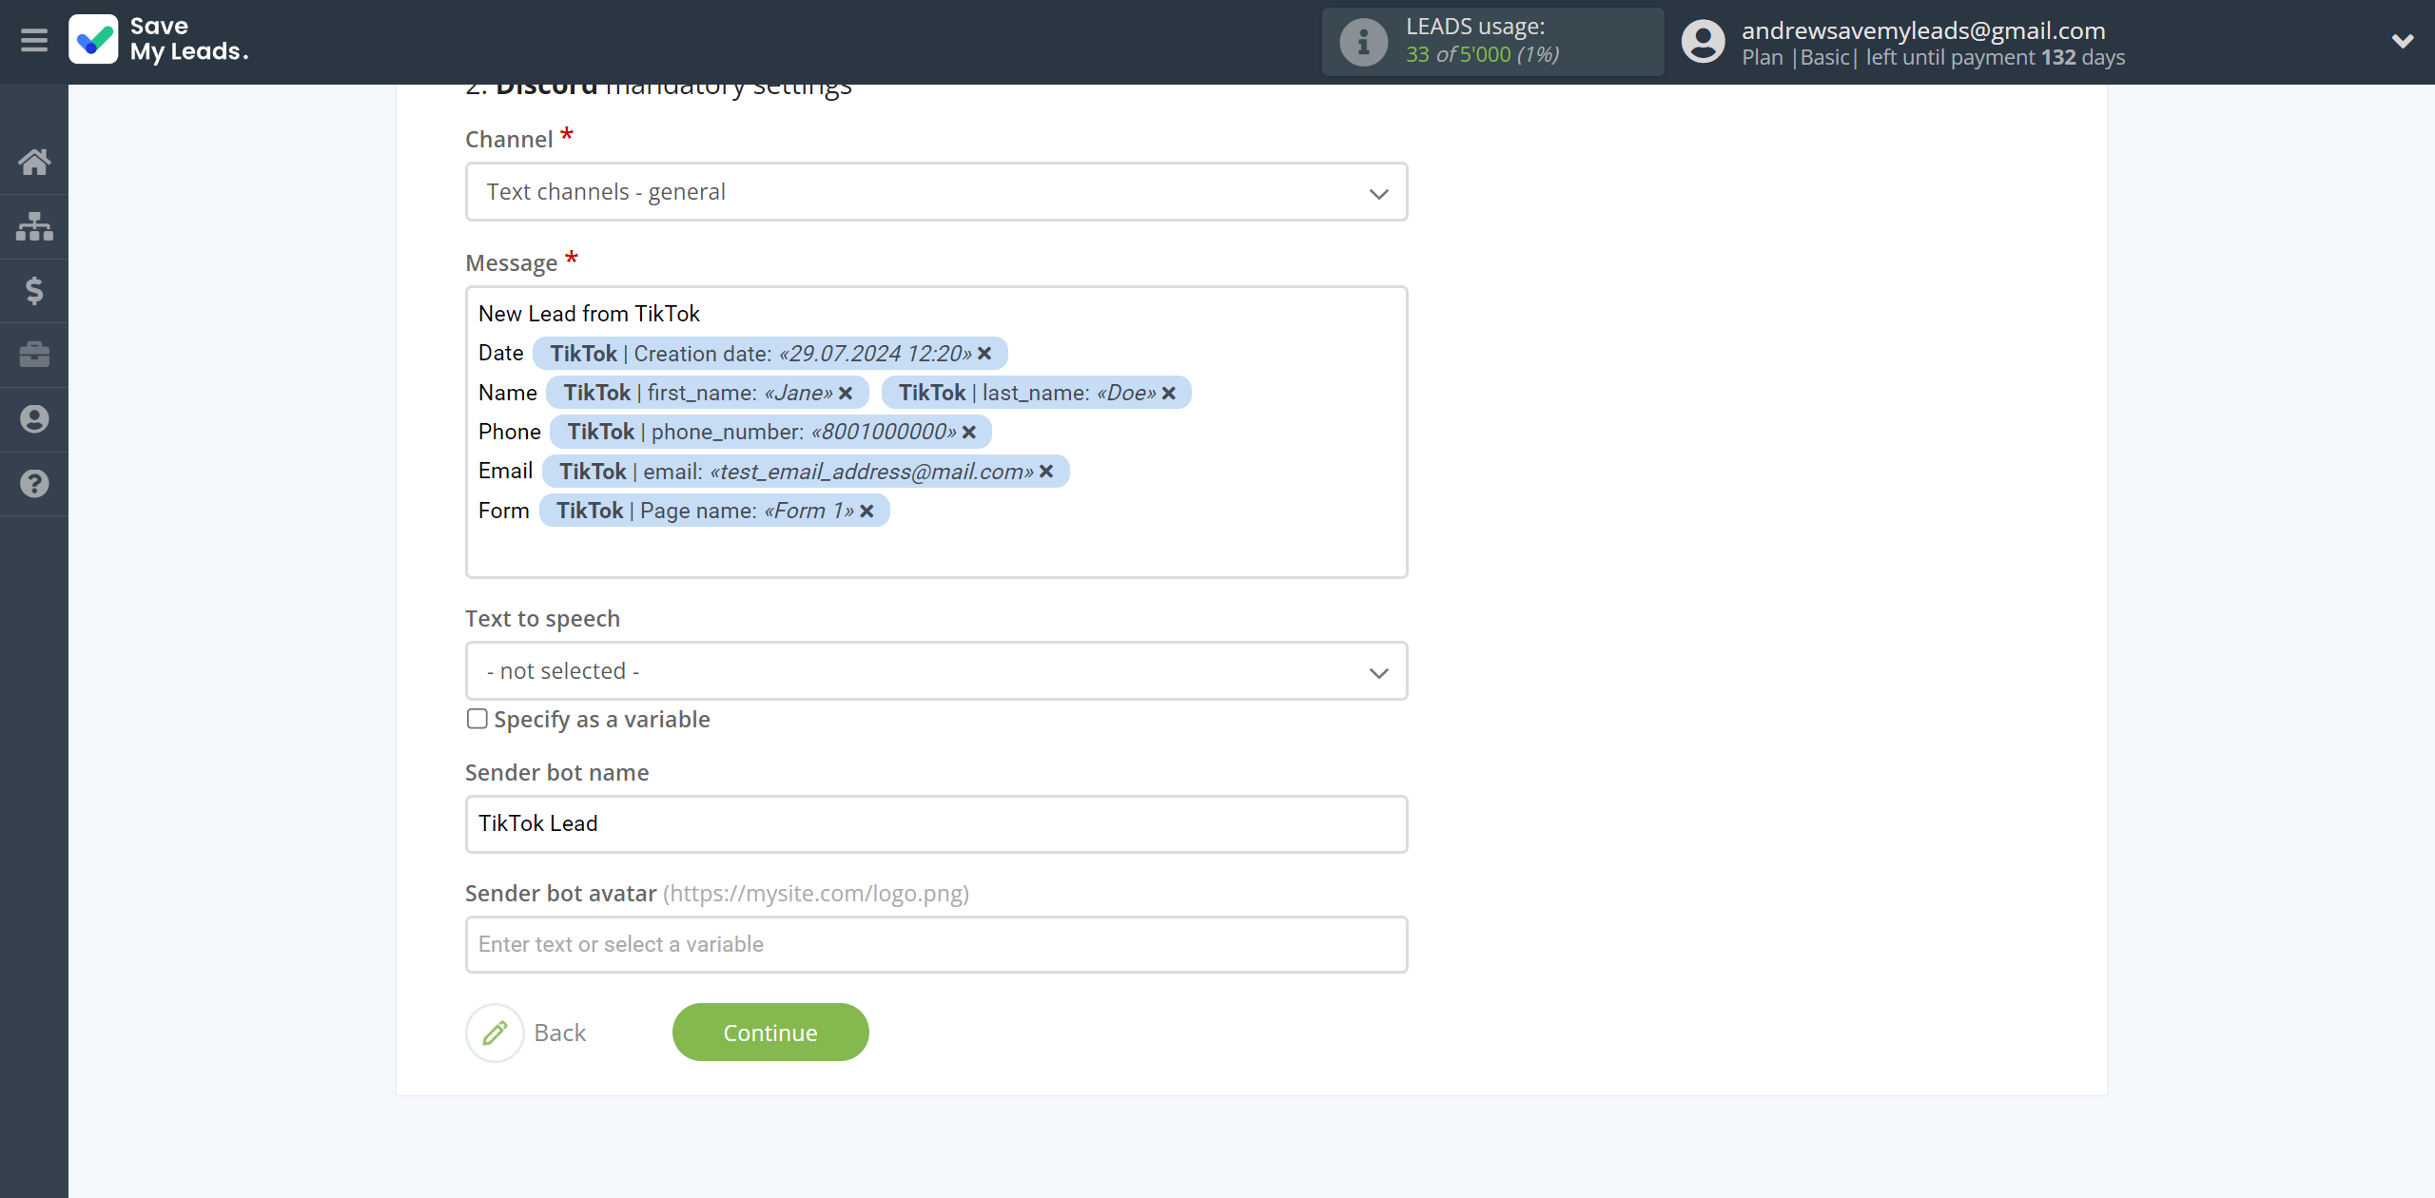Click the TikTok first_name tag
Viewport: 2435px width, 1198px height.
tap(707, 393)
